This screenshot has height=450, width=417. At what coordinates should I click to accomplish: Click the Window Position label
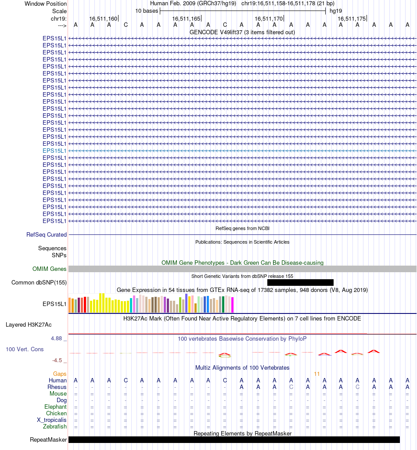[x=45, y=4]
